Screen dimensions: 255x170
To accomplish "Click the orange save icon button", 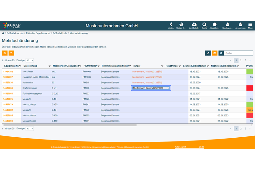I will pyautogui.click(x=5, y=53).
